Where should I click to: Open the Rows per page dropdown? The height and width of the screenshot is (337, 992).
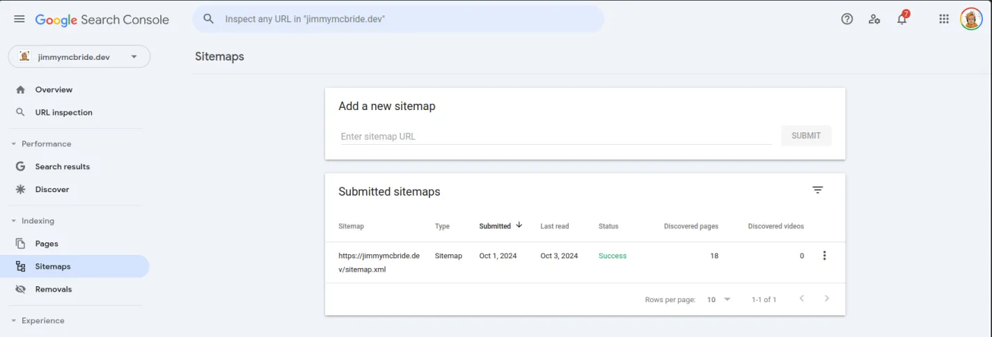point(719,299)
